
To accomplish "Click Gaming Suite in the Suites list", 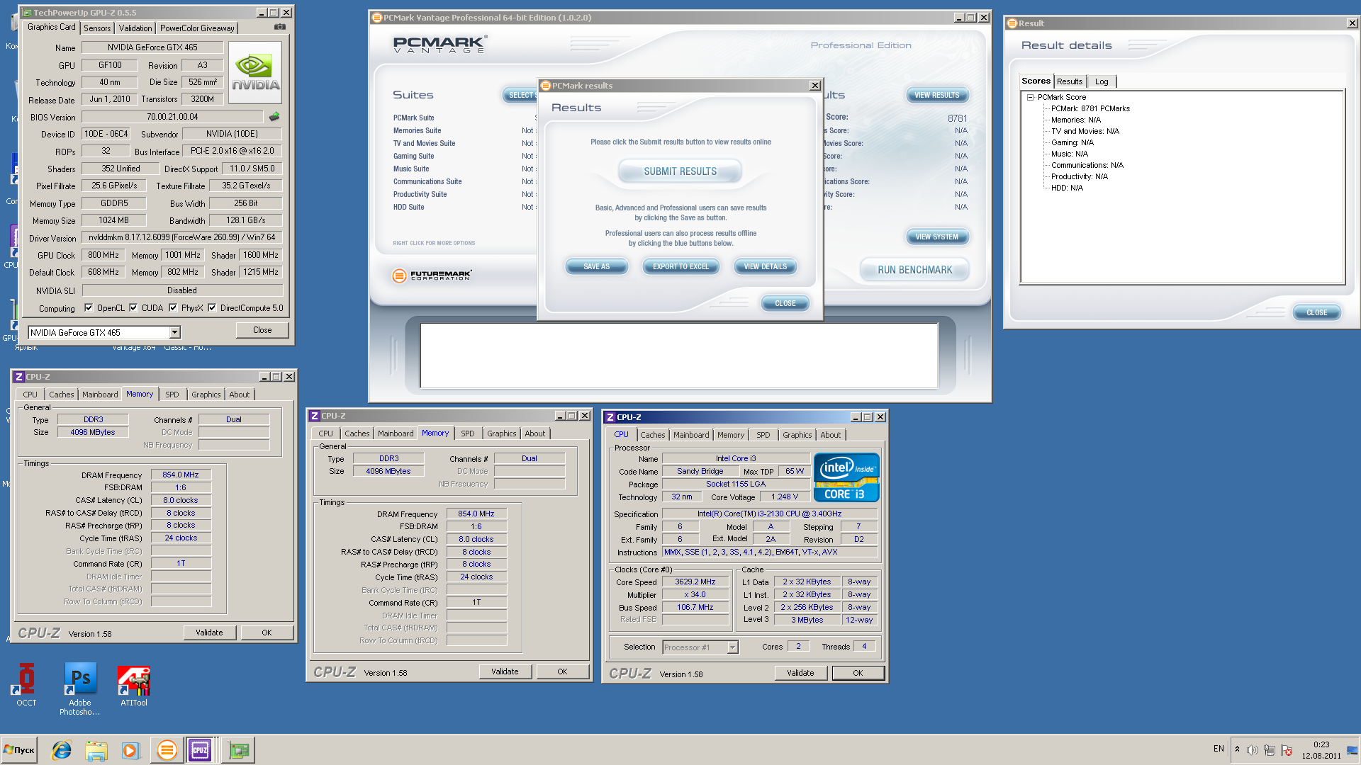I will click(x=414, y=157).
